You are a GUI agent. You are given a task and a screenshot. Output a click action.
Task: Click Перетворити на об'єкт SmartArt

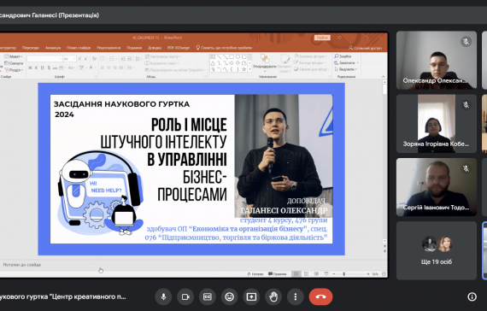click(174, 70)
